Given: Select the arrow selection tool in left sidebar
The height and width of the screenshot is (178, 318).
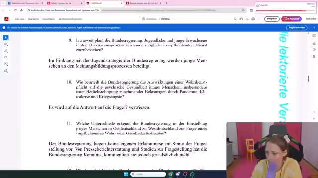Looking at the screenshot, I should click(6, 38).
